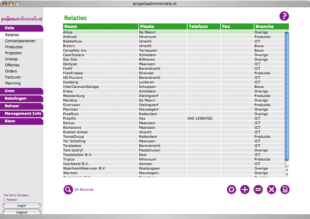This screenshot has height=219, width=310.
Task: Select the Huisborg row
Action: [173, 82]
